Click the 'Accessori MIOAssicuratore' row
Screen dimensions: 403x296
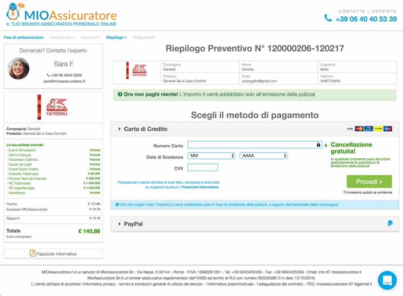click(x=53, y=209)
